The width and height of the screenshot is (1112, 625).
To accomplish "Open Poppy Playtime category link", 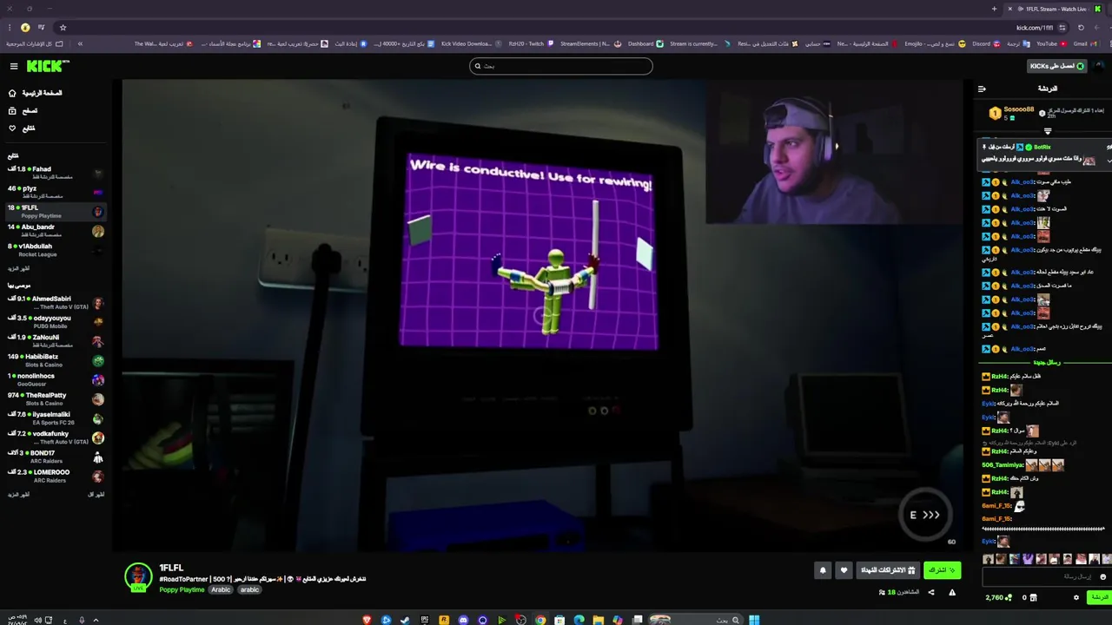I will 182,589.
